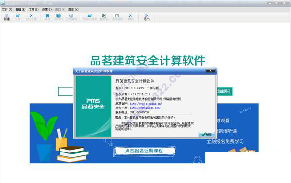Open the 服务平台 URL link
The height and width of the screenshot is (183, 291).
point(145,108)
